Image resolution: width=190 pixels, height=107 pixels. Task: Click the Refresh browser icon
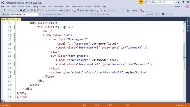[61, 10]
